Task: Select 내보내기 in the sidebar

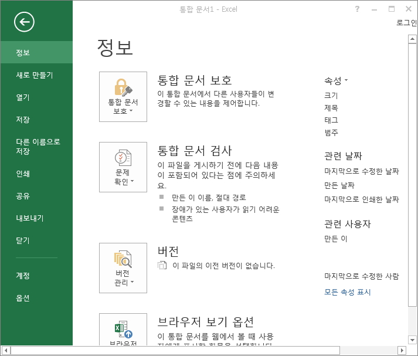Action: (x=36, y=218)
